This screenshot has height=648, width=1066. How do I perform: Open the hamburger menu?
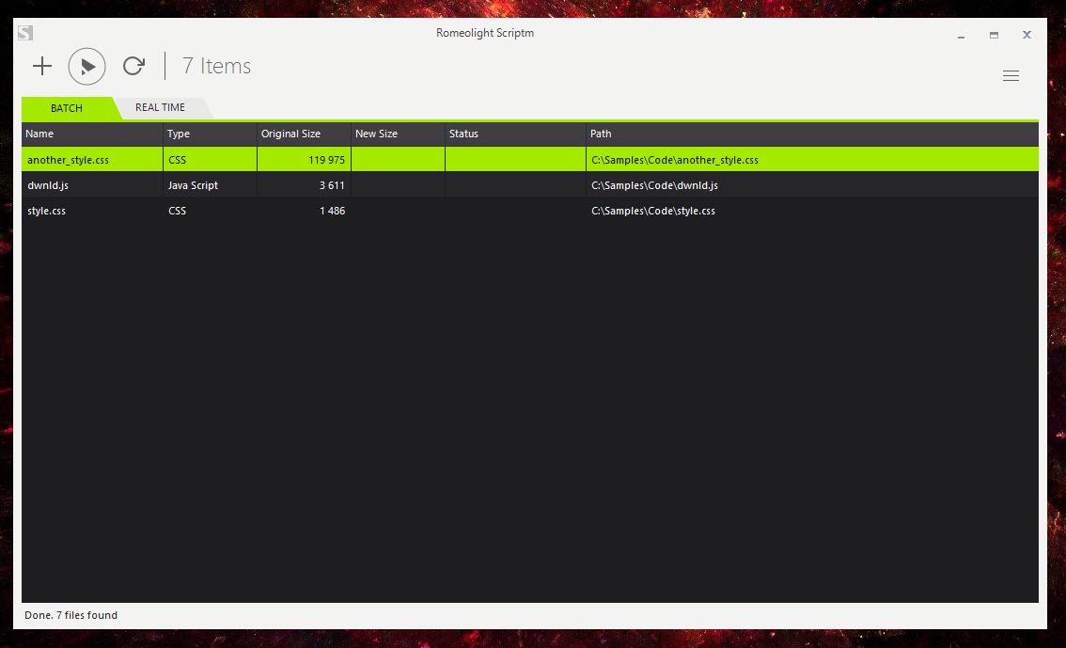pyautogui.click(x=1011, y=75)
